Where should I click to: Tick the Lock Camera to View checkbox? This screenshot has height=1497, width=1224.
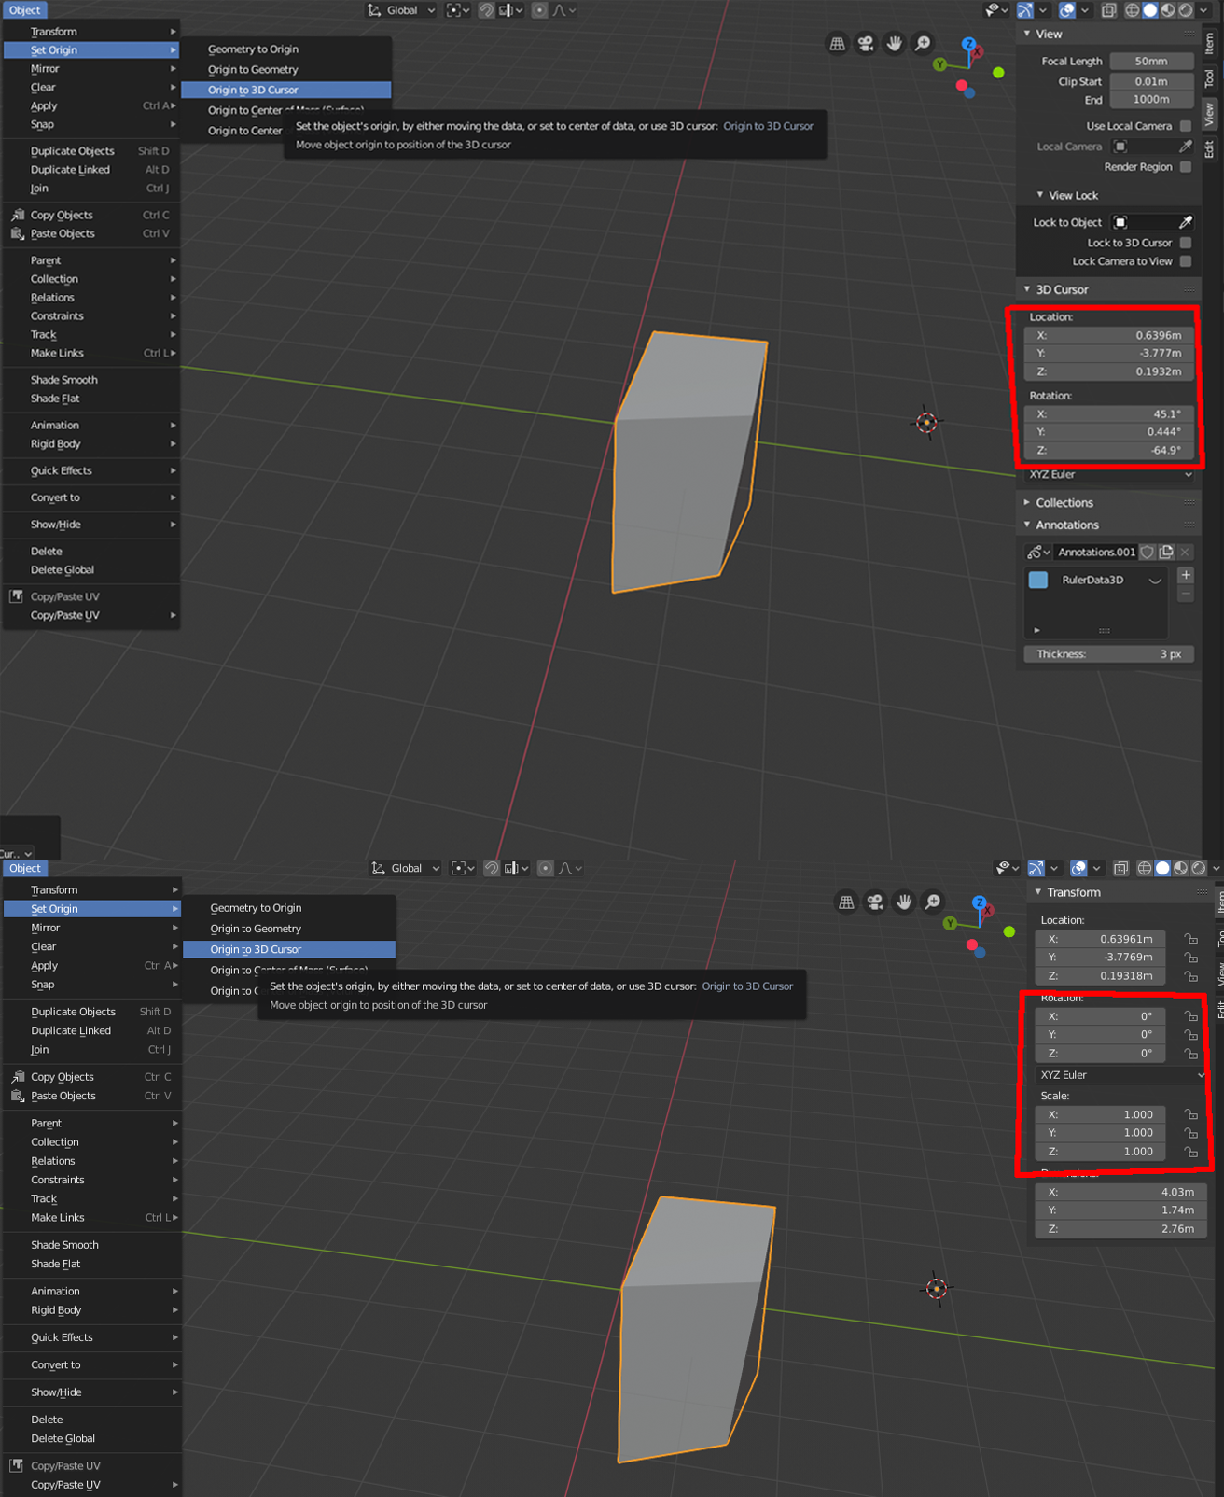click(1186, 261)
